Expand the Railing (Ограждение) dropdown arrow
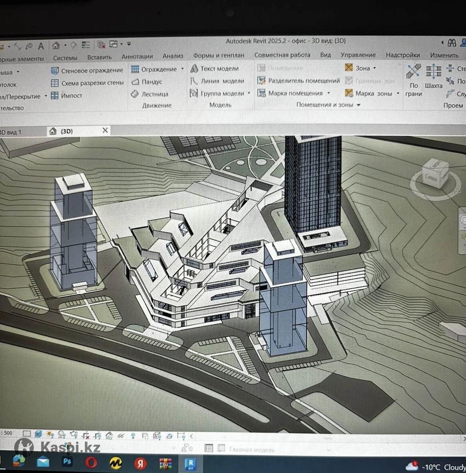 click(x=182, y=69)
